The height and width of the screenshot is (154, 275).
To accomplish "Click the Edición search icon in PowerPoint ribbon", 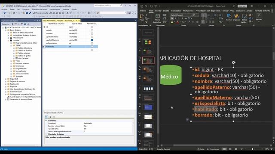I will click(259, 16).
